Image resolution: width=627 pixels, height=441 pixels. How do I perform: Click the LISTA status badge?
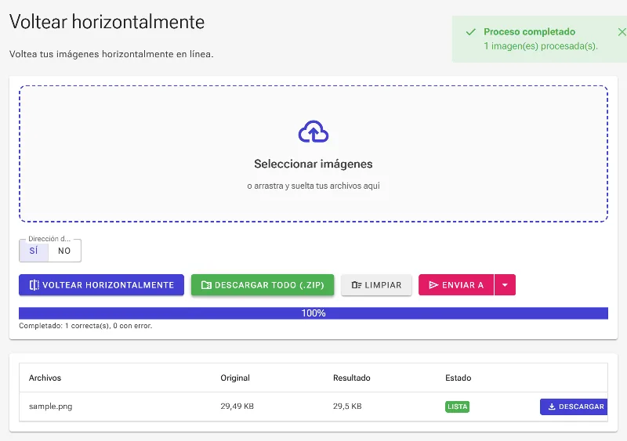458,407
